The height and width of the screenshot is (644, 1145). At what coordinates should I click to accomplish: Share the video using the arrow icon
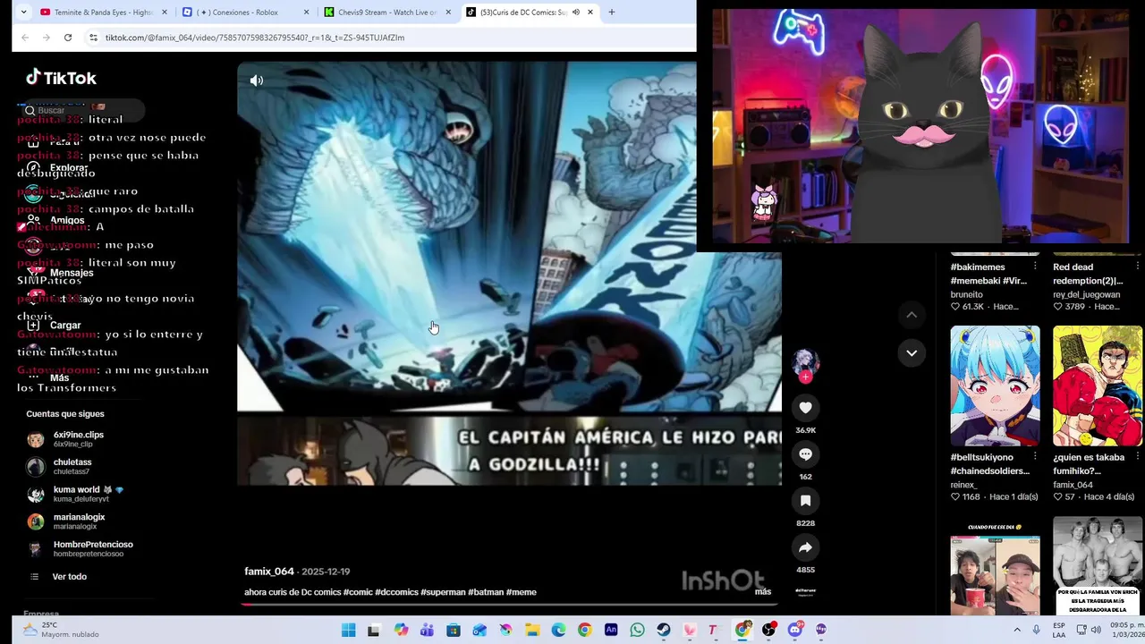click(x=805, y=547)
